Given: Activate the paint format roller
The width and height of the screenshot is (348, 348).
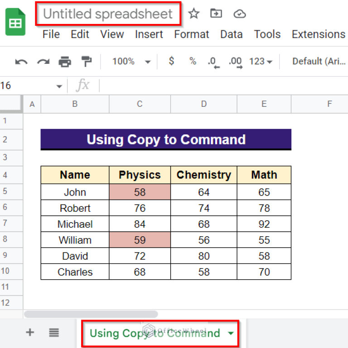Looking at the screenshot, I should pos(86,62).
